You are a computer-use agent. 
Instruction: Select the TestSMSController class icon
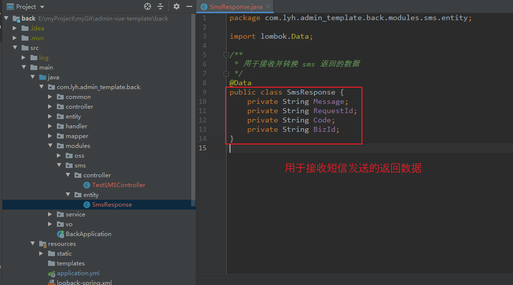pyautogui.click(x=87, y=185)
